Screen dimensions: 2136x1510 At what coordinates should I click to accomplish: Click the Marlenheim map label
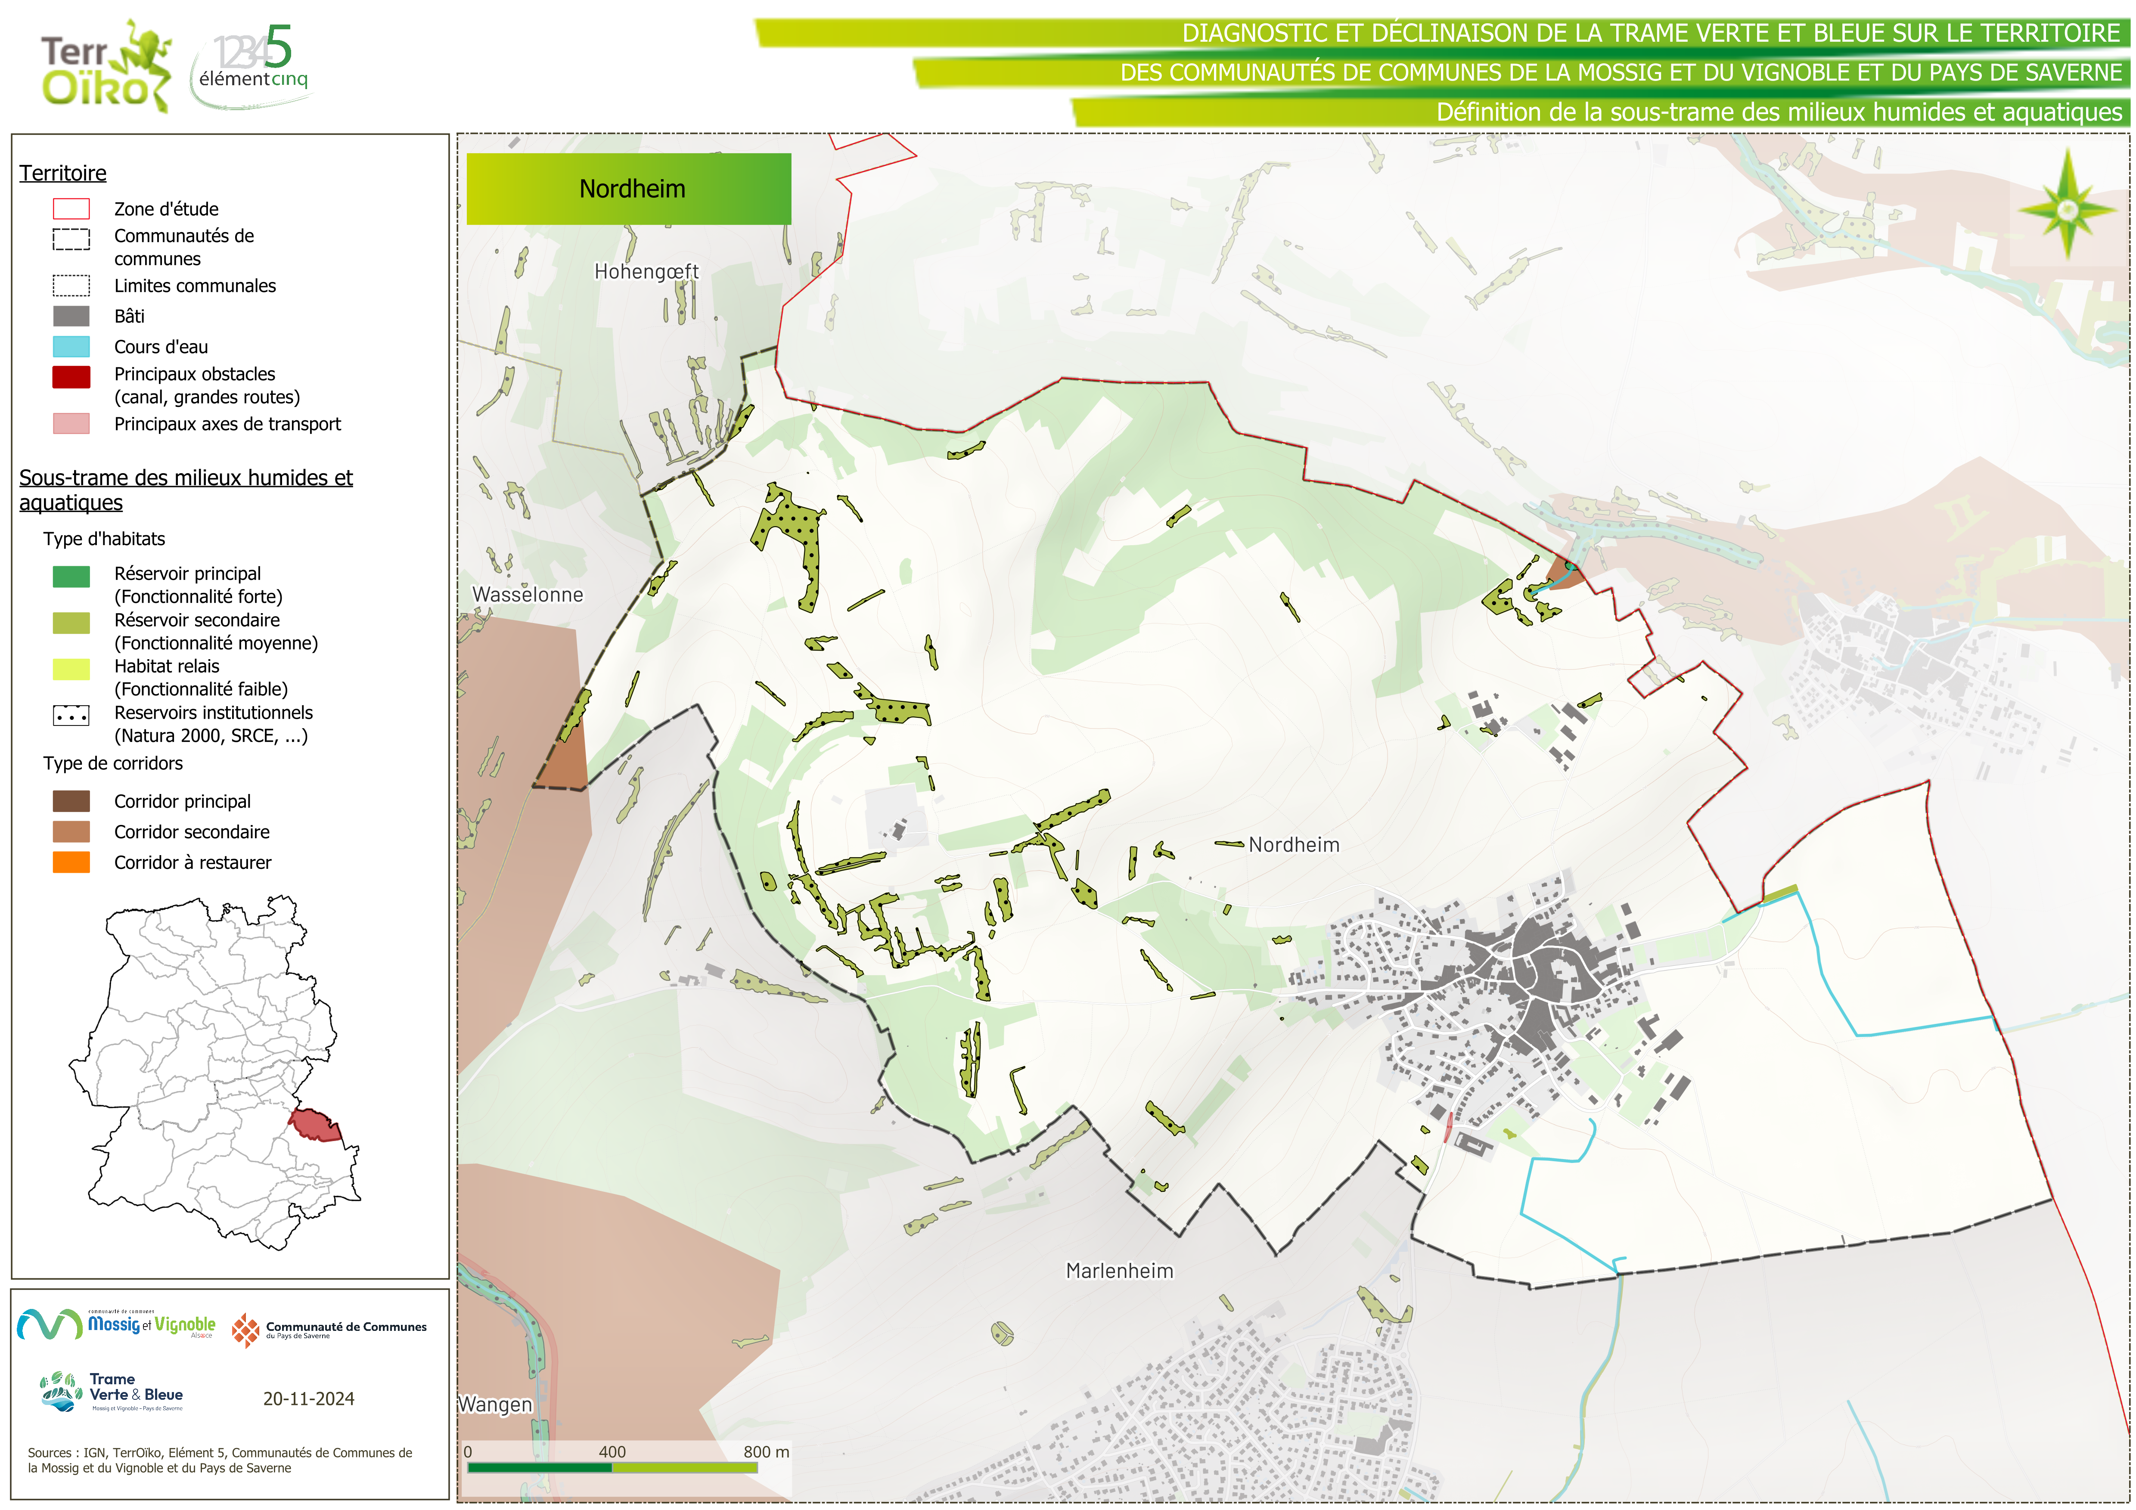tap(1119, 1271)
